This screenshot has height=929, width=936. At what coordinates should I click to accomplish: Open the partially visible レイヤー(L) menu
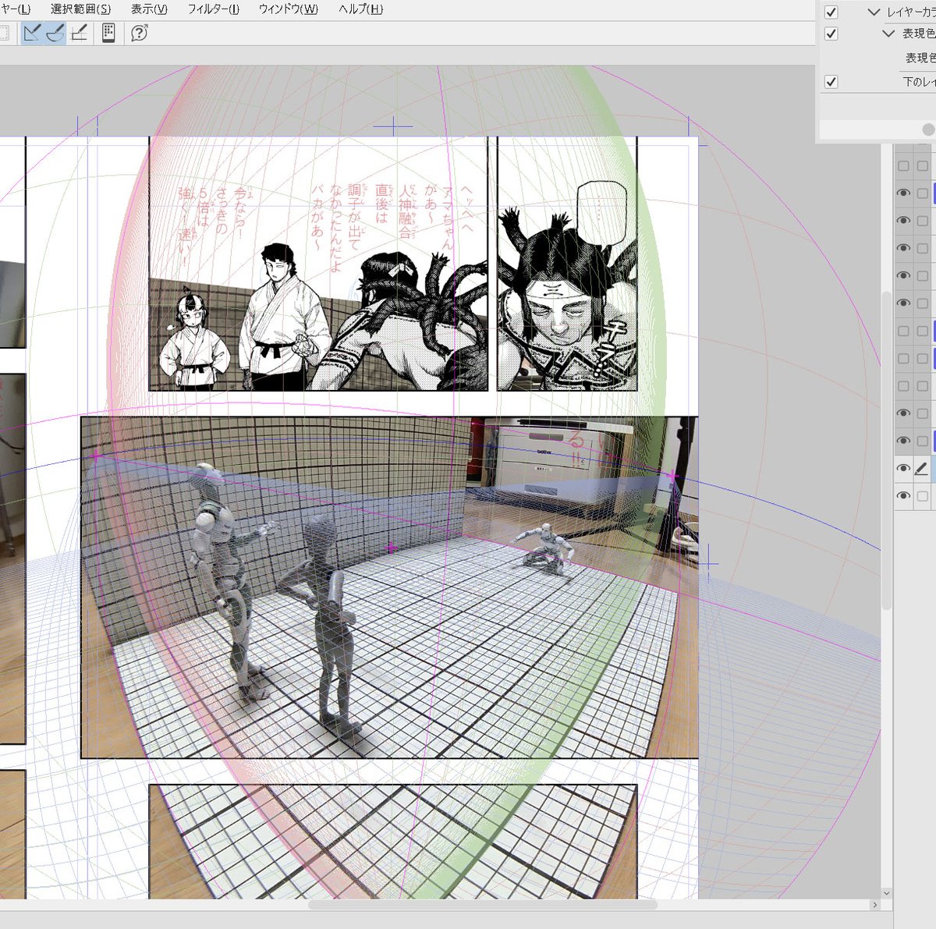pyautogui.click(x=16, y=9)
